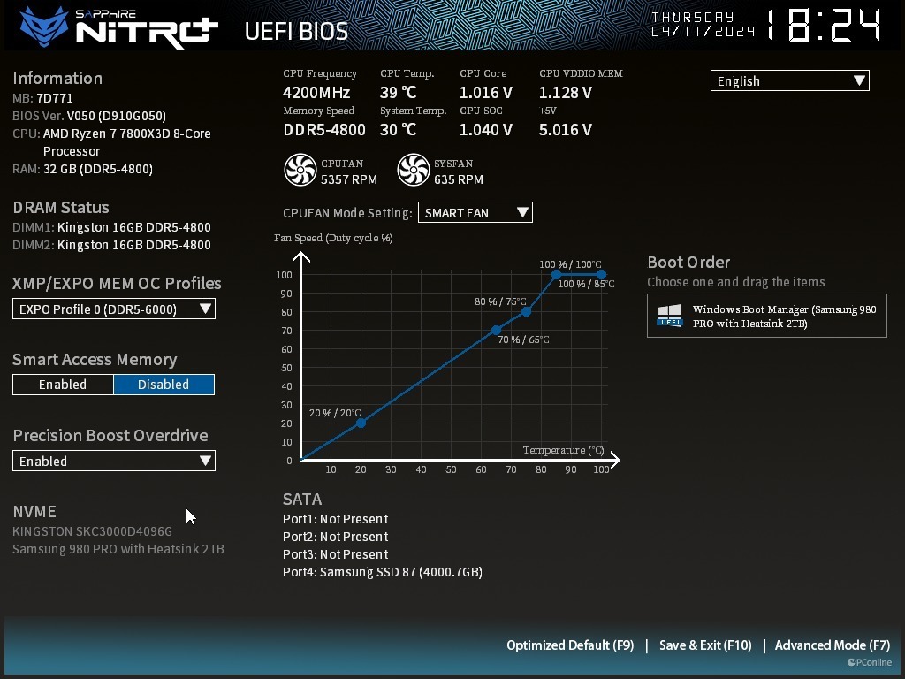Viewport: 905px width, 679px height.
Task: Open the EXPO Profile 0 (DDR5-6000) dropdown
Action: click(114, 309)
